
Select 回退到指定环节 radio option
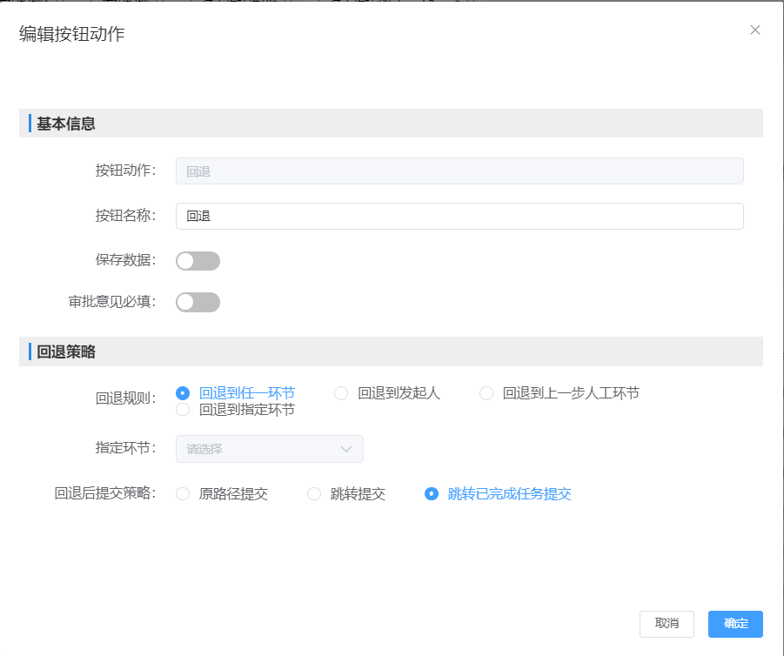pyautogui.click(x=183, y=409)
